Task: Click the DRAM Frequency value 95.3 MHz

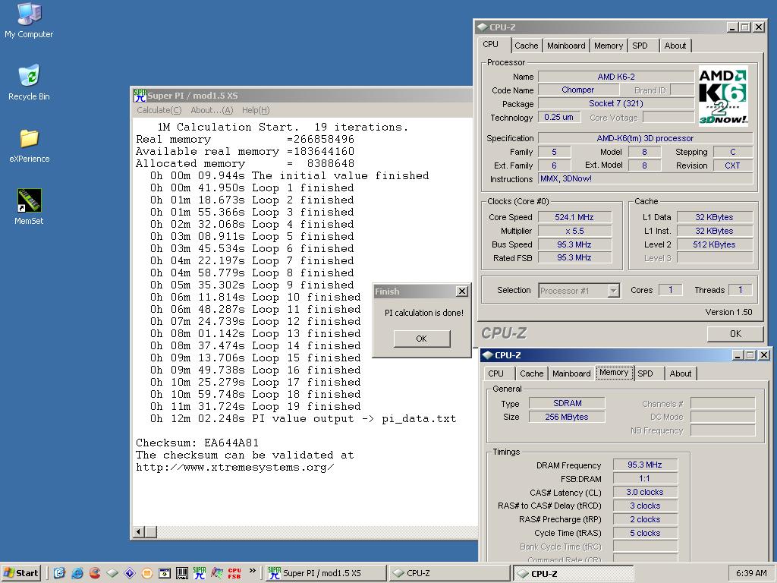Action: click(645, 465)
